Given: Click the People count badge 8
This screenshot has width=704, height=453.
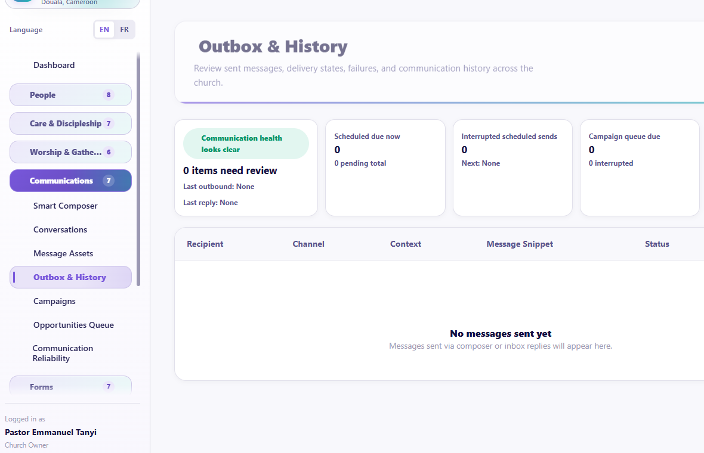Looking at the screenshot, I should point(108,95).
